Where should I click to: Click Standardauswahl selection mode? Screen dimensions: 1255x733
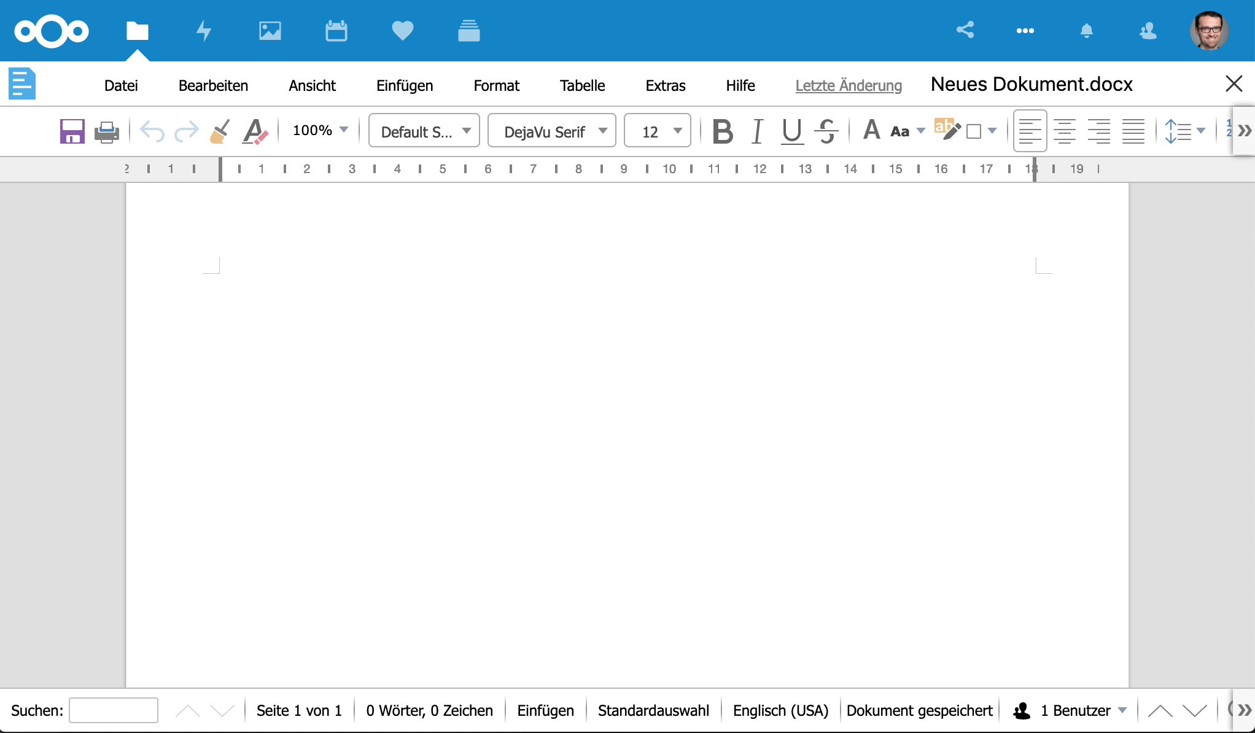[x=653, y=711]
